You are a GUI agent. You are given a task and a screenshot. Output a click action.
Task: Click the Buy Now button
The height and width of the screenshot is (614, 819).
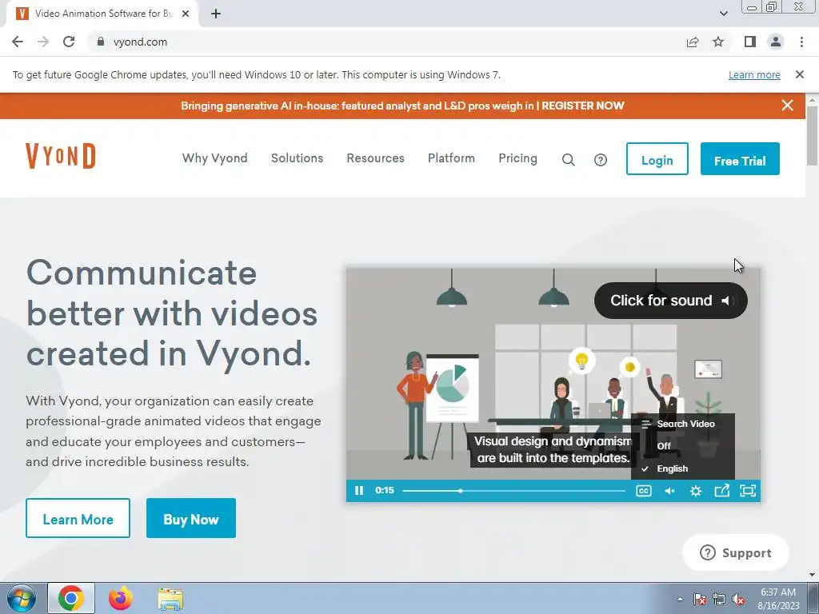(x=191, y=518)
